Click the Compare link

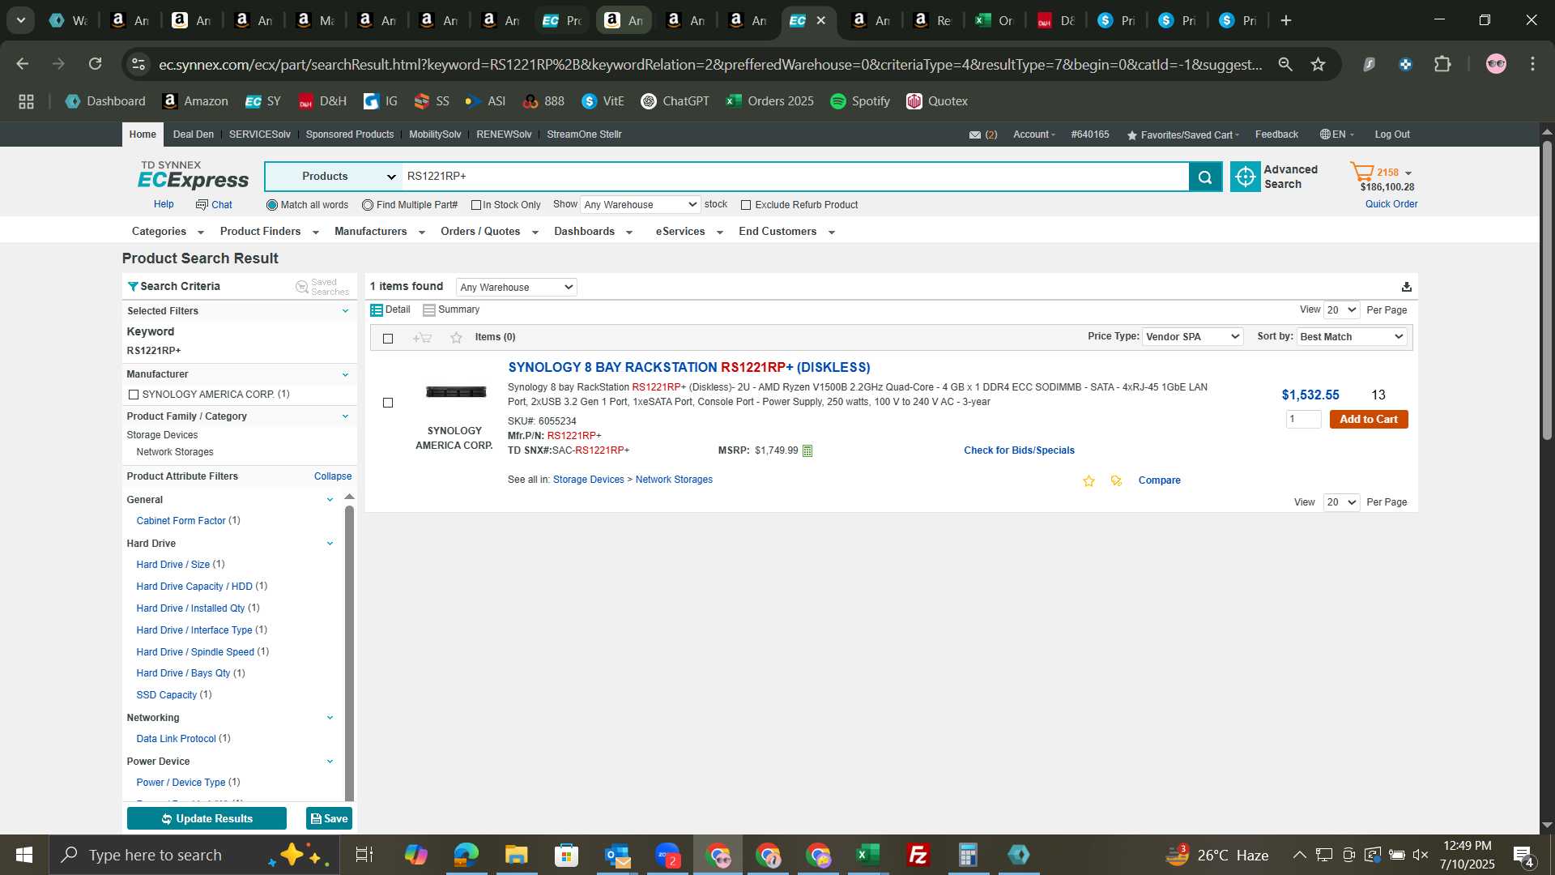pyautogui.click(x=1159, y=480)
